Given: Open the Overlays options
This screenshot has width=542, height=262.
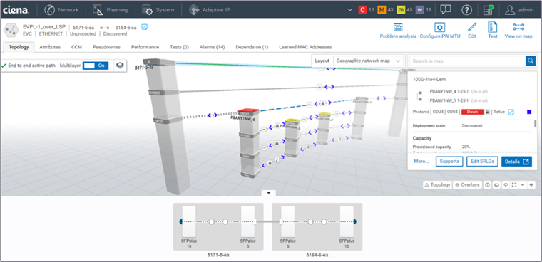Looking at the screenshot, I should tap(468, 185).
